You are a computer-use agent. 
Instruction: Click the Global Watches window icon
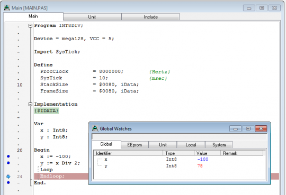coord(95,128)
